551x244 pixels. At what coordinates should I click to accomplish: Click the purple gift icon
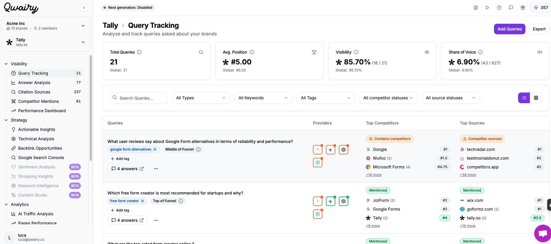523,8
